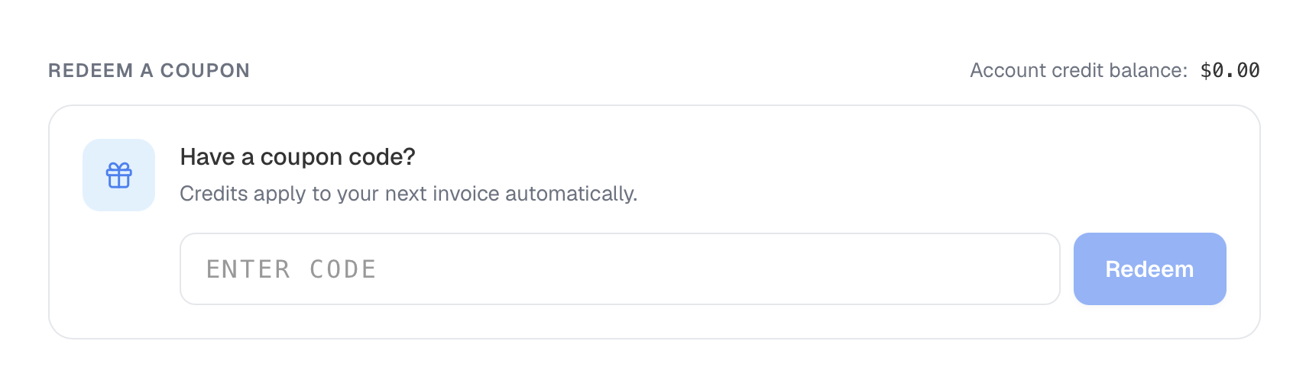Image resolution: width=1293 pixels, height=386 pixels.
Task: Tap the present icon beside coupon prompt
Action: pos(118,175)
